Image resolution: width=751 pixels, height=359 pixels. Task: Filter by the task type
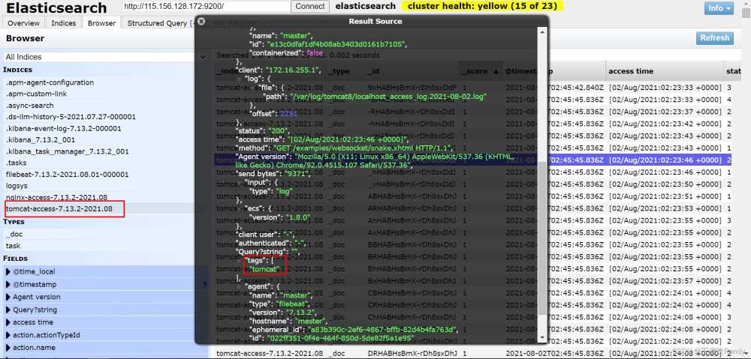[x=13, y=246]
